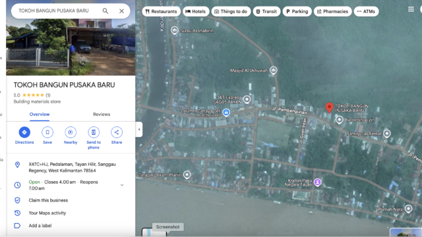This screenshot has height=237, width=422.
Task: Click the shield claim business icon
Action: [17, 200]
